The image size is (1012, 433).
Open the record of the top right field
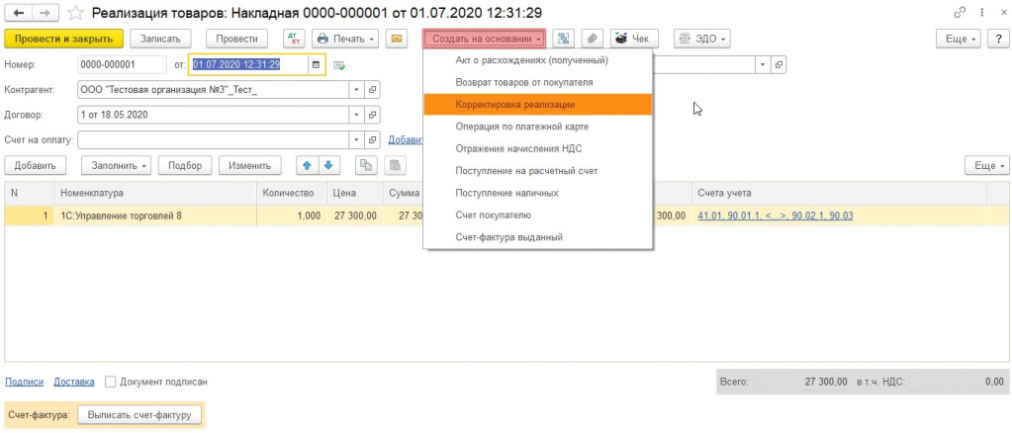pyautogui.click(x=779, y=64)
